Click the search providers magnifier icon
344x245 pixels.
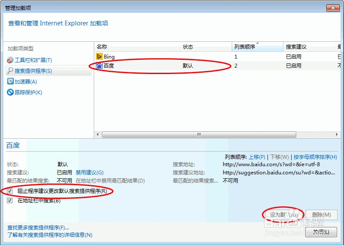tap(10, 71)
